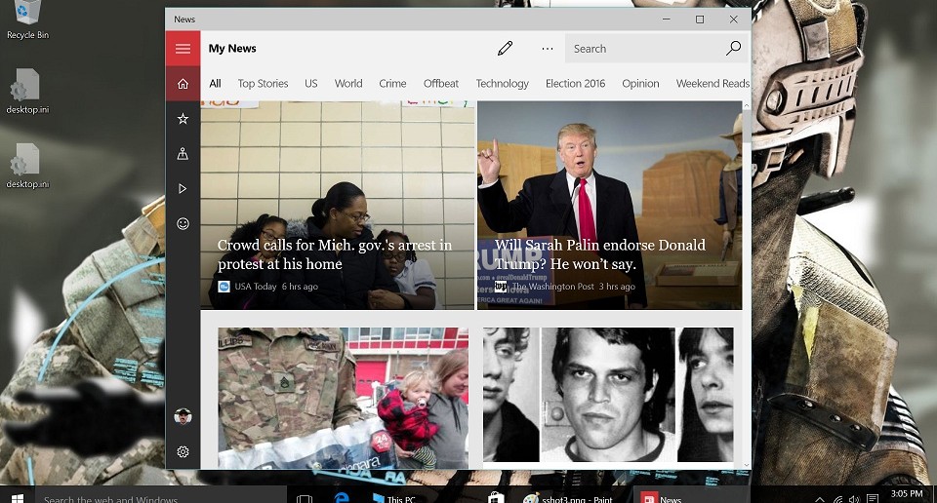Open the Crime tab

click(392, 84)
